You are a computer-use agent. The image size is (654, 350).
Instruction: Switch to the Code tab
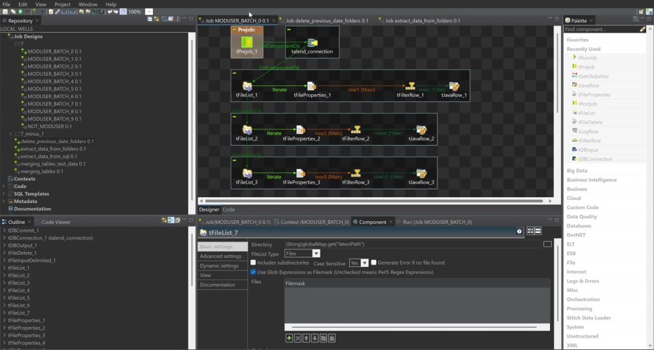[x=228, y=210]
